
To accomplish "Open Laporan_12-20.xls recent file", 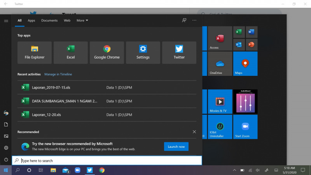I will pyautogui.click(x=107, y=115).
